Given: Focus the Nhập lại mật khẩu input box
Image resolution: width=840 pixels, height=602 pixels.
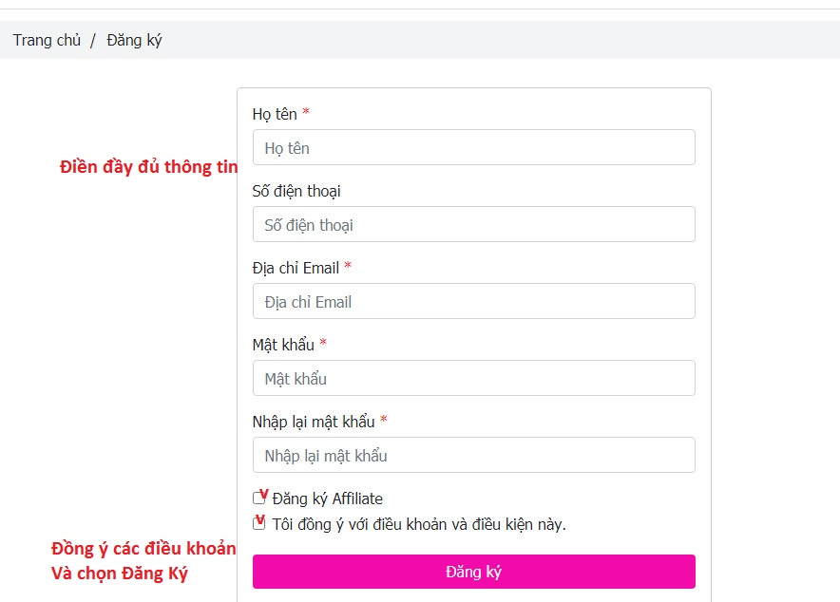Looking at the screenshot, I should pyautogui.click(x=473, y=455).
